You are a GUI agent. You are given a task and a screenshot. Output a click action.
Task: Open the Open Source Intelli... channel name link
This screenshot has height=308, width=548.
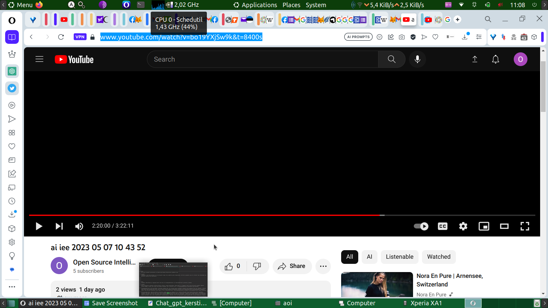(104, 262)
